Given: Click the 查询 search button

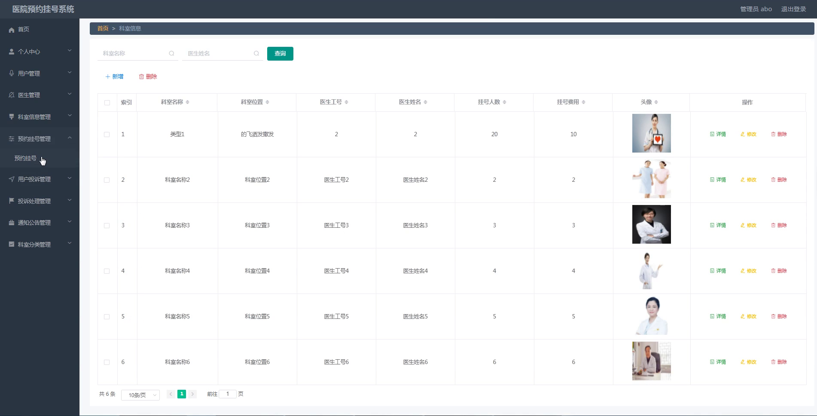Looking at the screenshot, I should (280, 54).
